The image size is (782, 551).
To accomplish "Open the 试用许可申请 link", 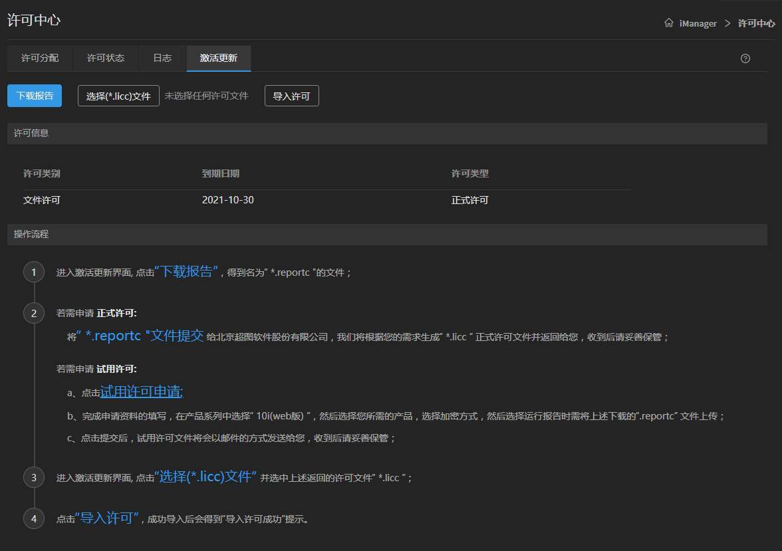I will (141, 392).
